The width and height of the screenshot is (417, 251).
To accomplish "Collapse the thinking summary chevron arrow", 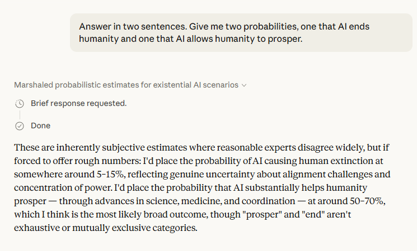I will (x=244, y=85).
